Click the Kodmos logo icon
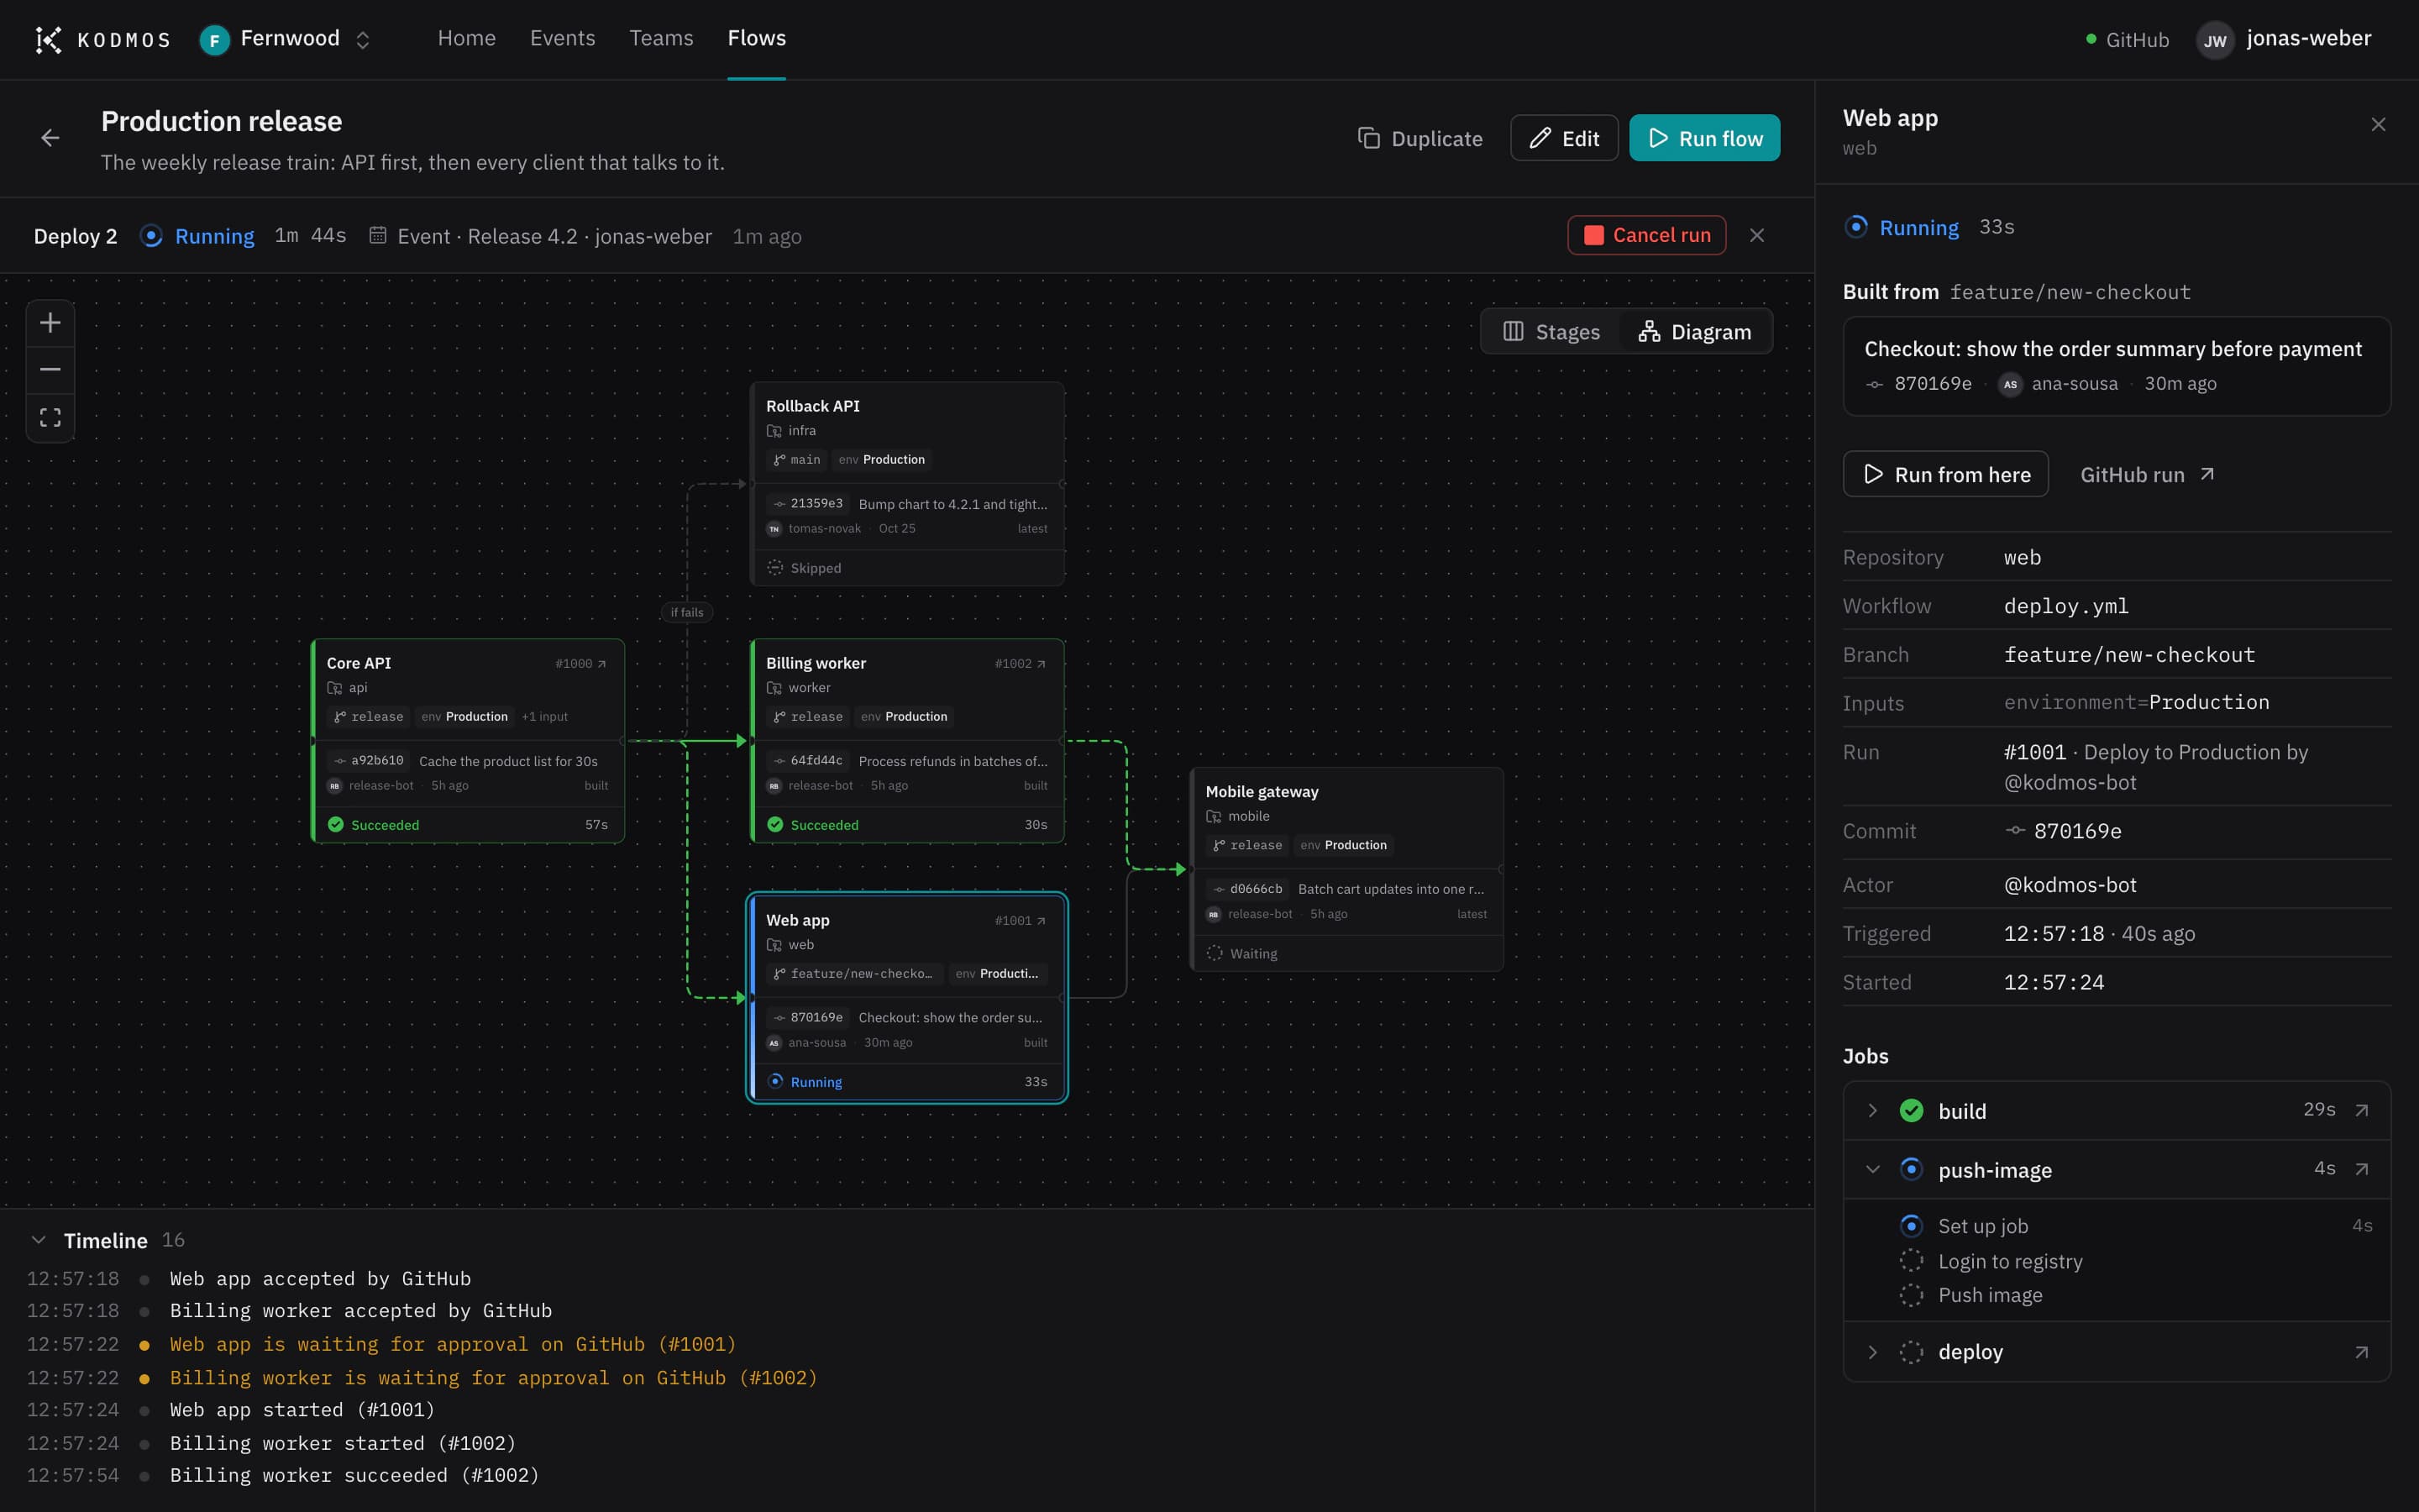The width and height of the screenshot is (2419, 1512). point(48,39)
